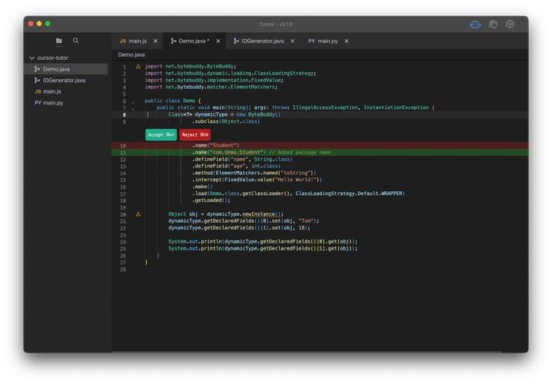Click the hand icon in title bar
This screenshot has width=552, height=384.
pyautogui.click(x=493, y=24)
